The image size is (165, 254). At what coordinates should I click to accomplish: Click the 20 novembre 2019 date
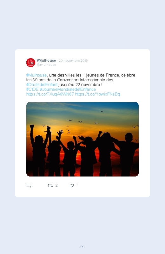click(x=73, y=61)
